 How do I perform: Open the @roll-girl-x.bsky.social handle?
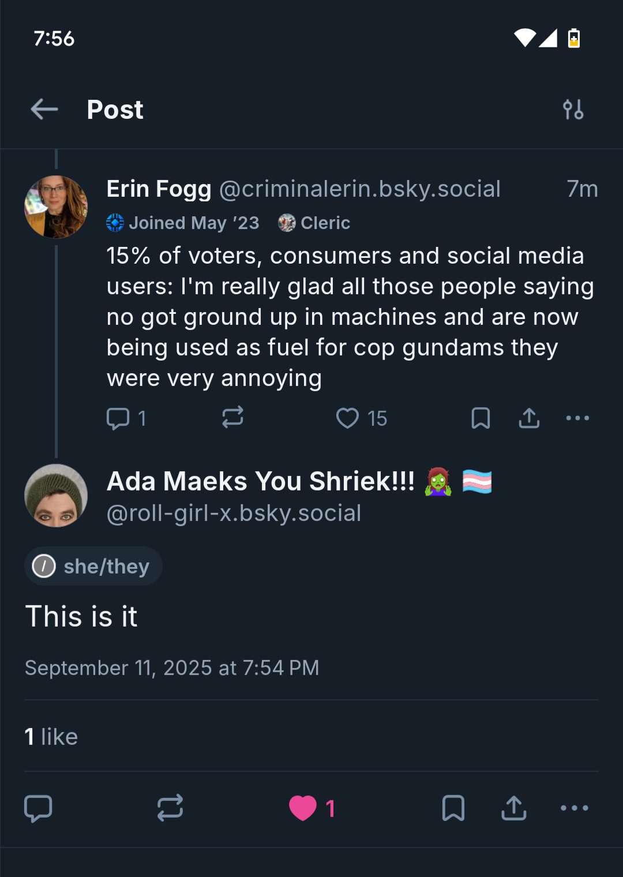234,514
